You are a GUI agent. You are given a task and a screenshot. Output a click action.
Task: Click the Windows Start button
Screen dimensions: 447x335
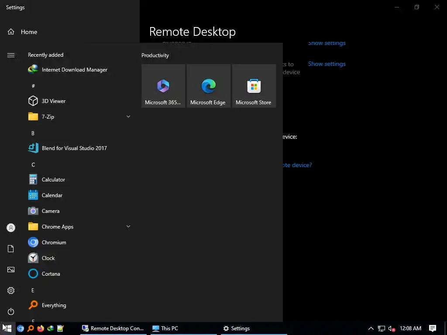coord(7,328)
